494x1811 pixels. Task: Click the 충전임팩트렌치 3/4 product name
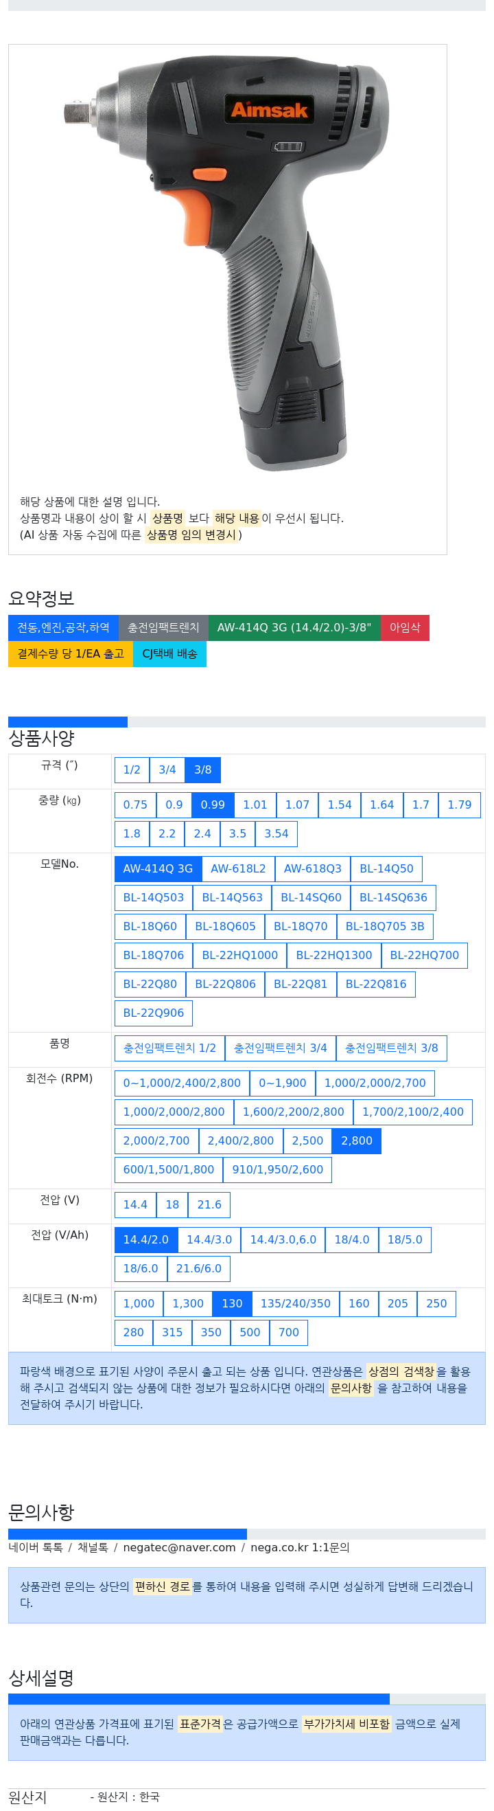pos(281,1048)
